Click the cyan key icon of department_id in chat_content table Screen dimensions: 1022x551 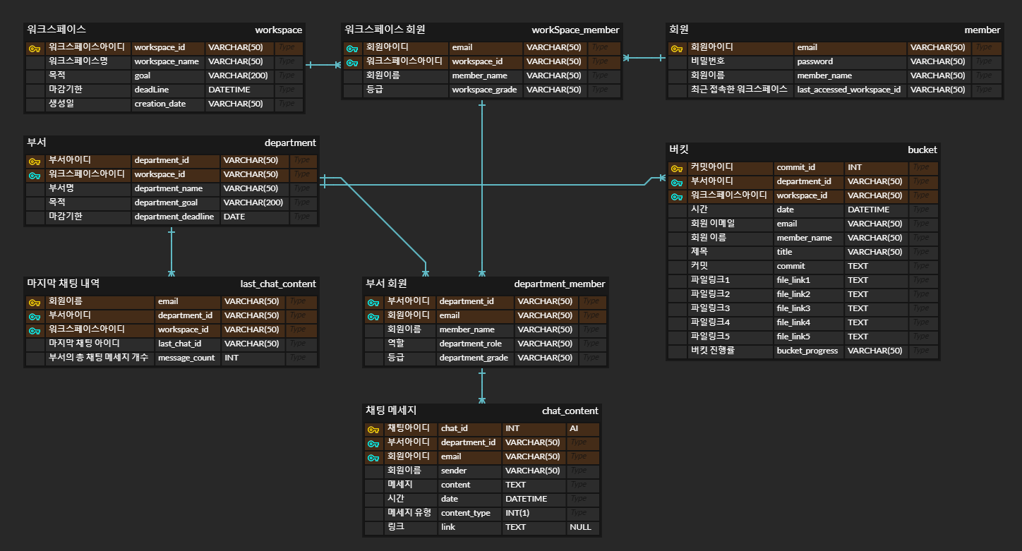(373, 443)
